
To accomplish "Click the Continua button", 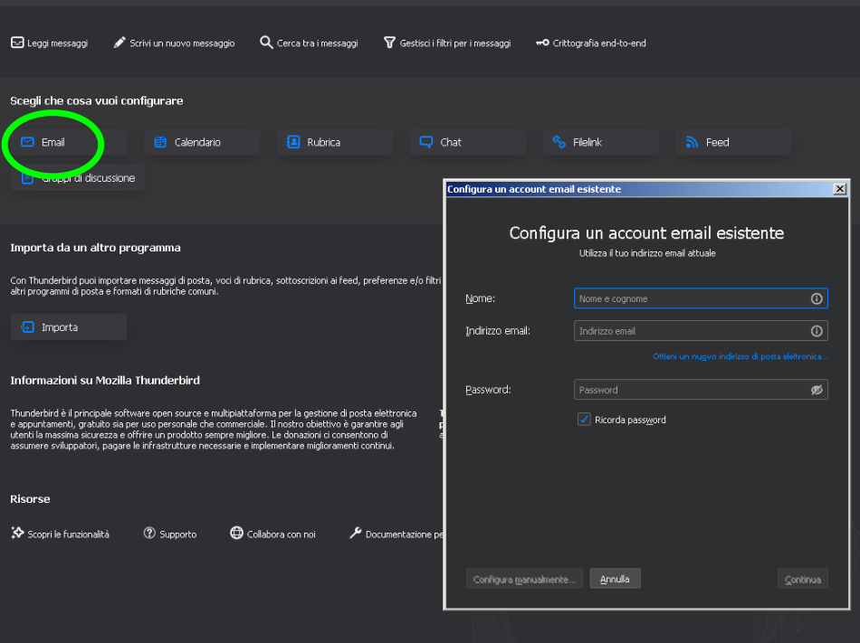I will (802, 579).
